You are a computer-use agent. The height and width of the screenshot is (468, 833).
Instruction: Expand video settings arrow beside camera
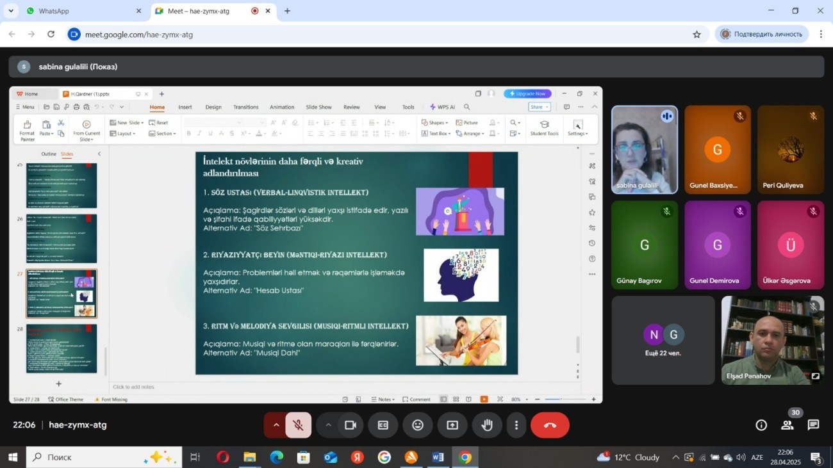pos(328,425)
